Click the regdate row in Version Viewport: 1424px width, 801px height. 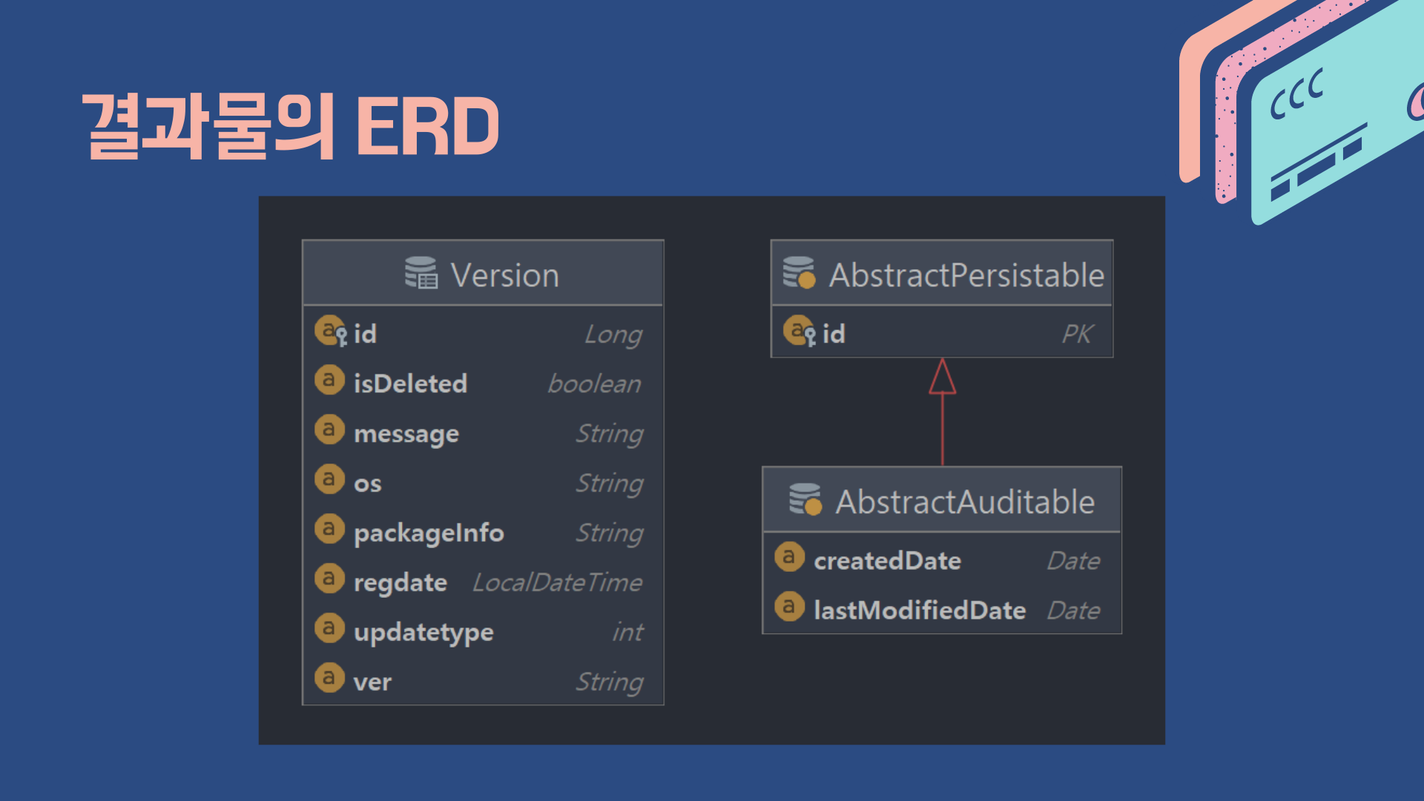(x=401, y=581)
